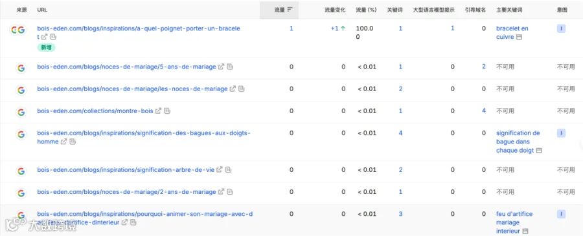Open external link icon for collections/montre-bois
The height and width of the screenshot is (236, 583).
pos(159,111)
